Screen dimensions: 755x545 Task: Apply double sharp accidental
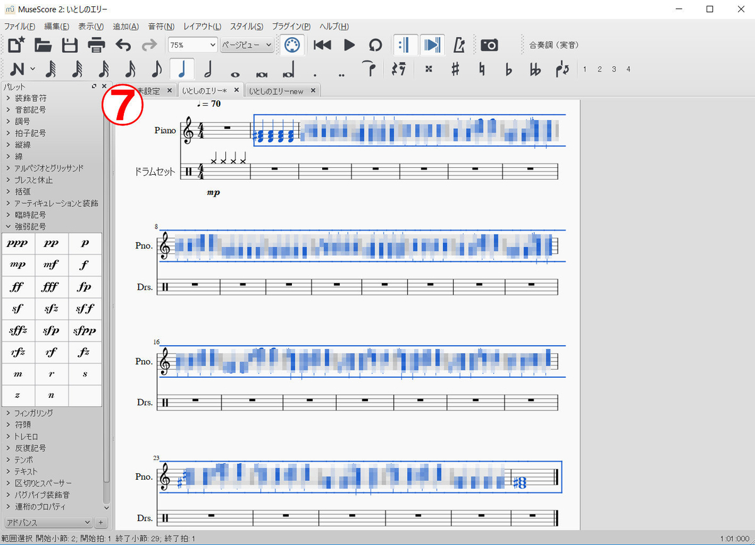tap(428, 69)
